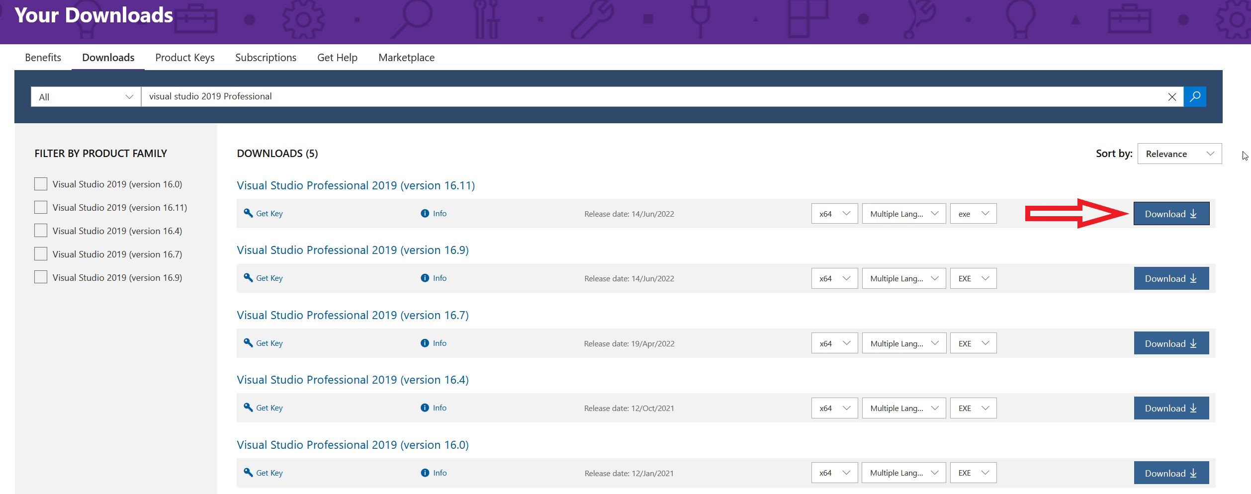
Task: Open the Visual Studio Professional 2019 (version 16.9) link
Action: [353, 250]
